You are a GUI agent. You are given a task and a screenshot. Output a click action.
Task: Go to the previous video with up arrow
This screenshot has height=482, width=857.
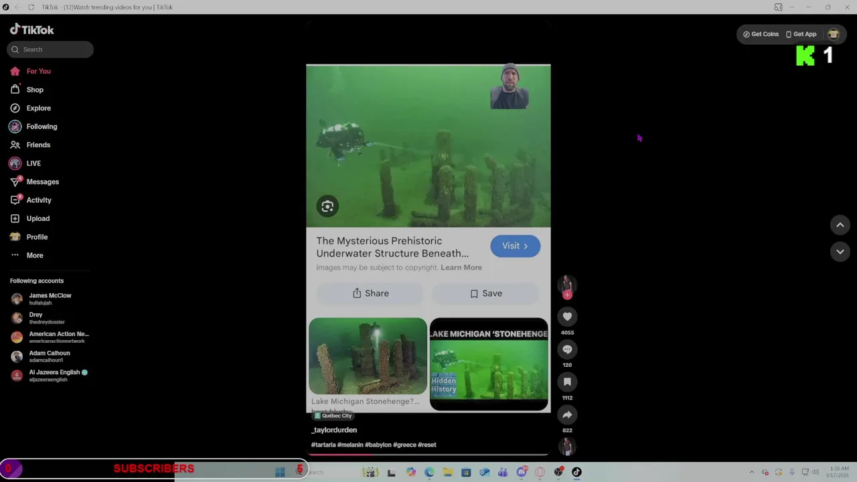(840, 225)
